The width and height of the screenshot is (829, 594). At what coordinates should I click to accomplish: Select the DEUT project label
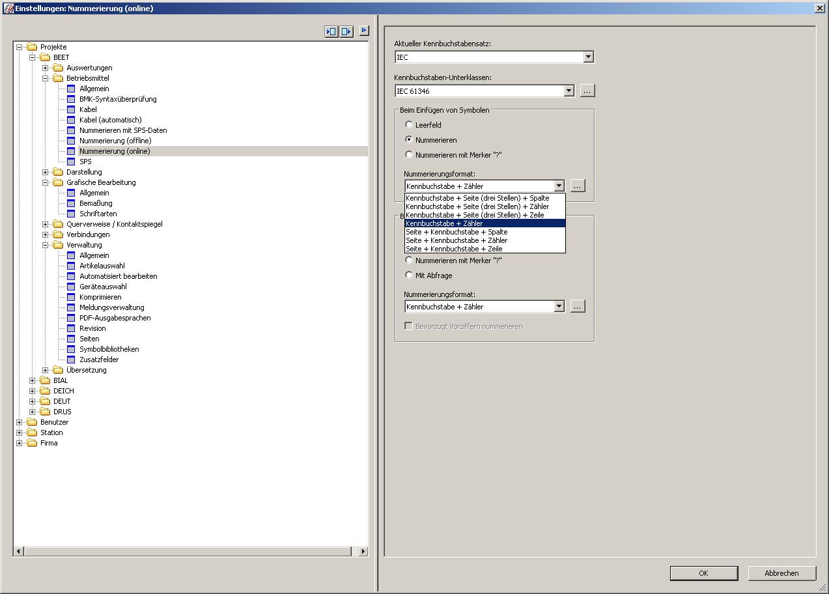pos(62,401)
